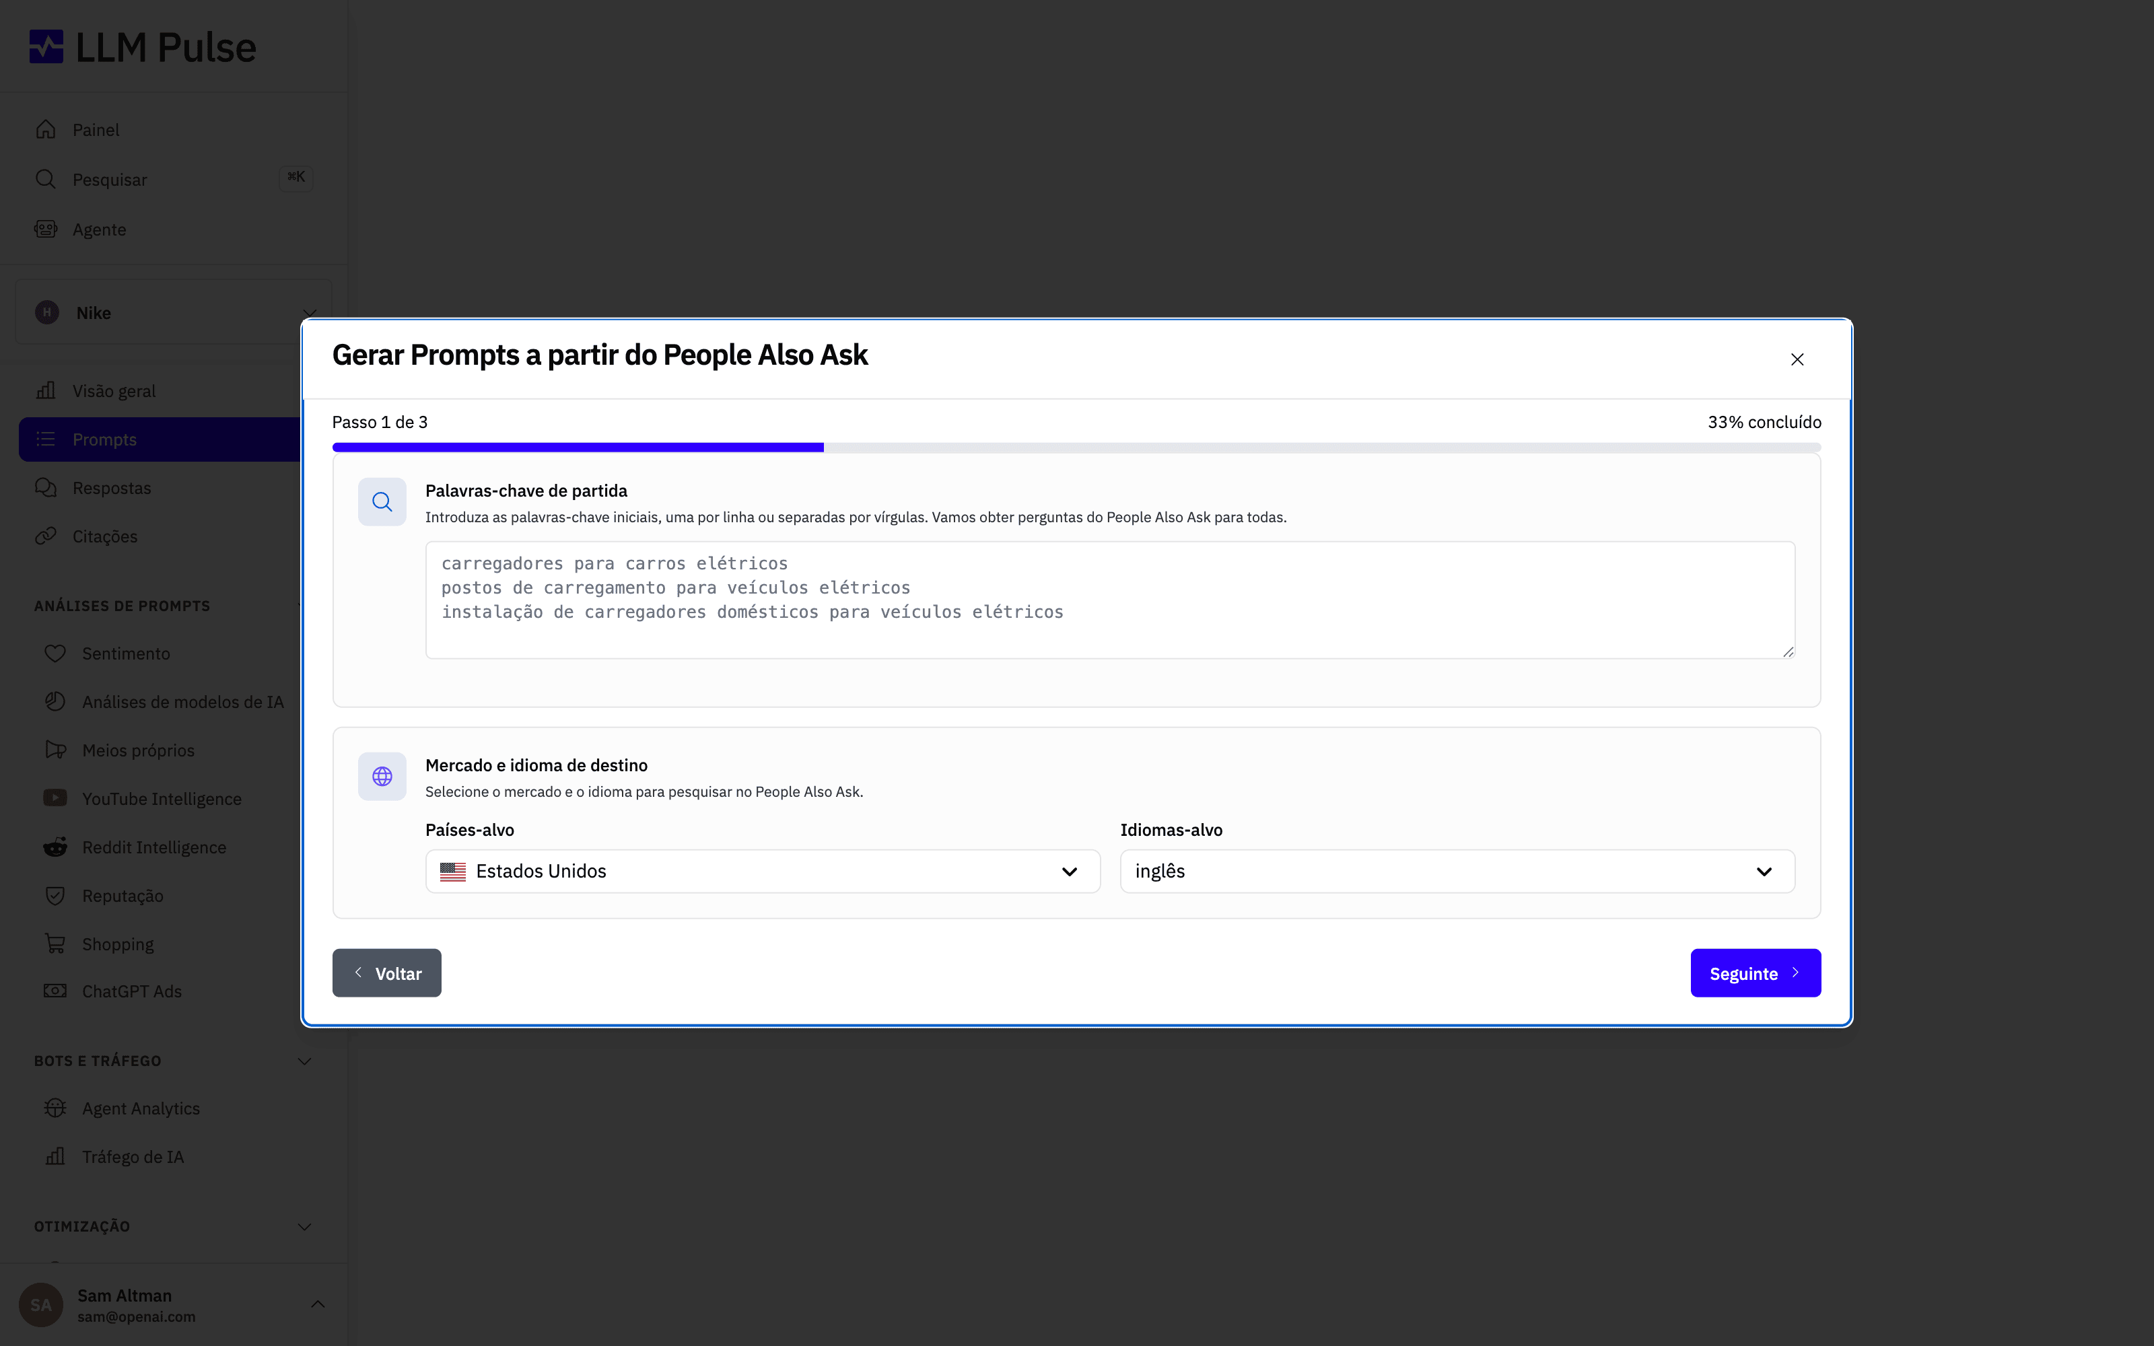
Task: Open the Idiomas-alvo dropdown
Action: tap(1457, 871)
